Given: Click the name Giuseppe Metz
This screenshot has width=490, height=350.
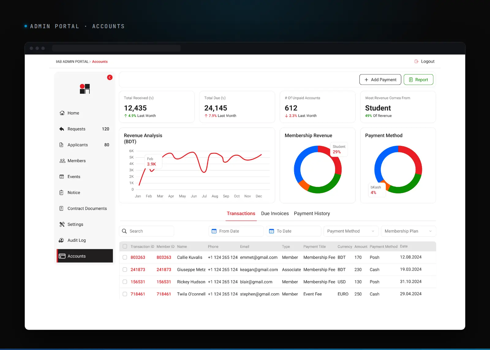Looking at the screenshot, I should (191, 270).
